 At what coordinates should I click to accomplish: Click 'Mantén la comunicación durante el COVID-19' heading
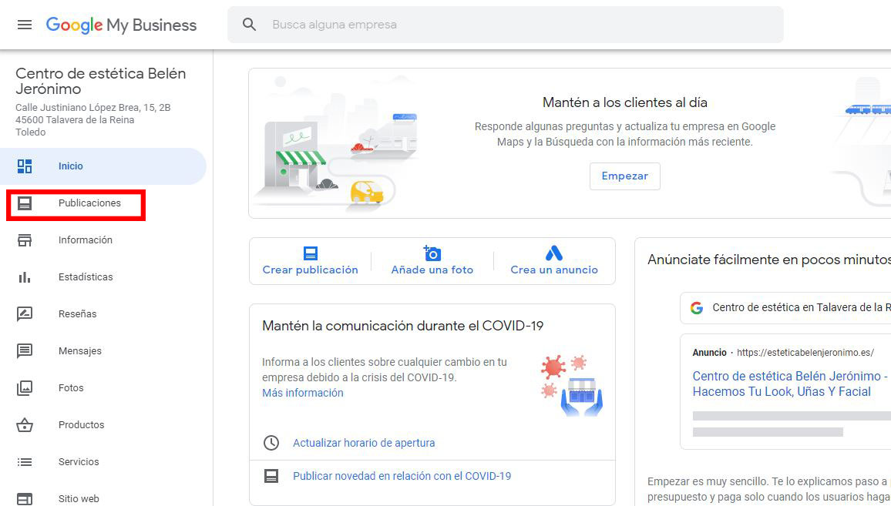[403, 326]
